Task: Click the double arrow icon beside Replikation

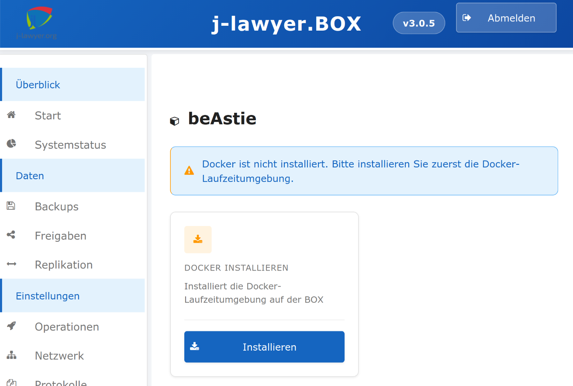Action: click(11, 264)
